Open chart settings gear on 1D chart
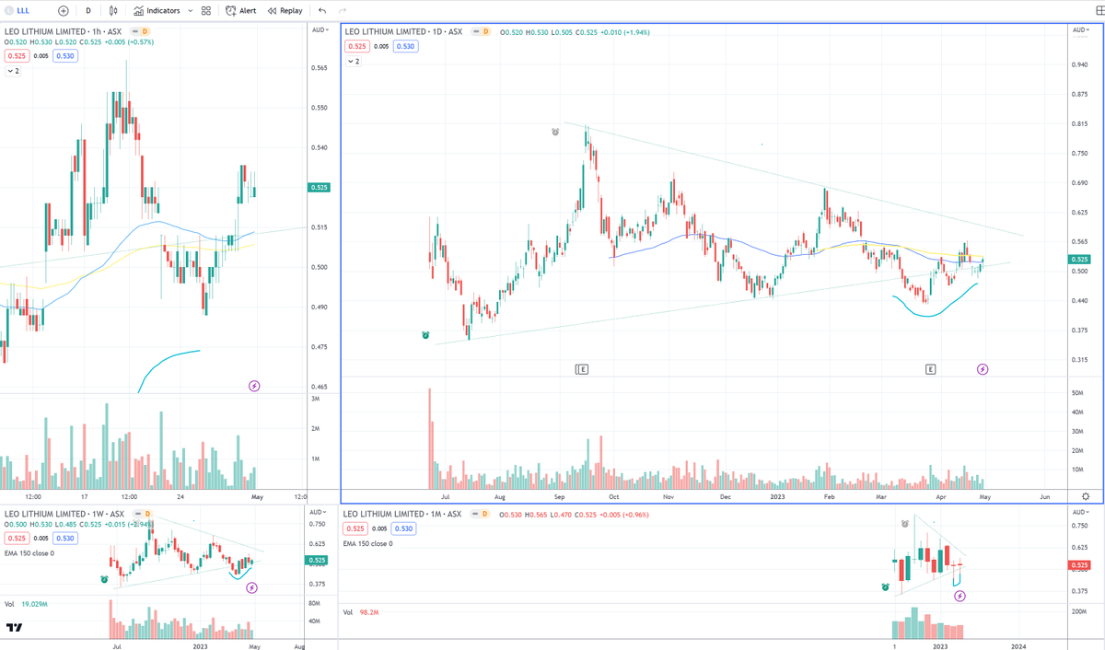The width and height of the screenshot is (1105, 650). tap(1087, 496)
